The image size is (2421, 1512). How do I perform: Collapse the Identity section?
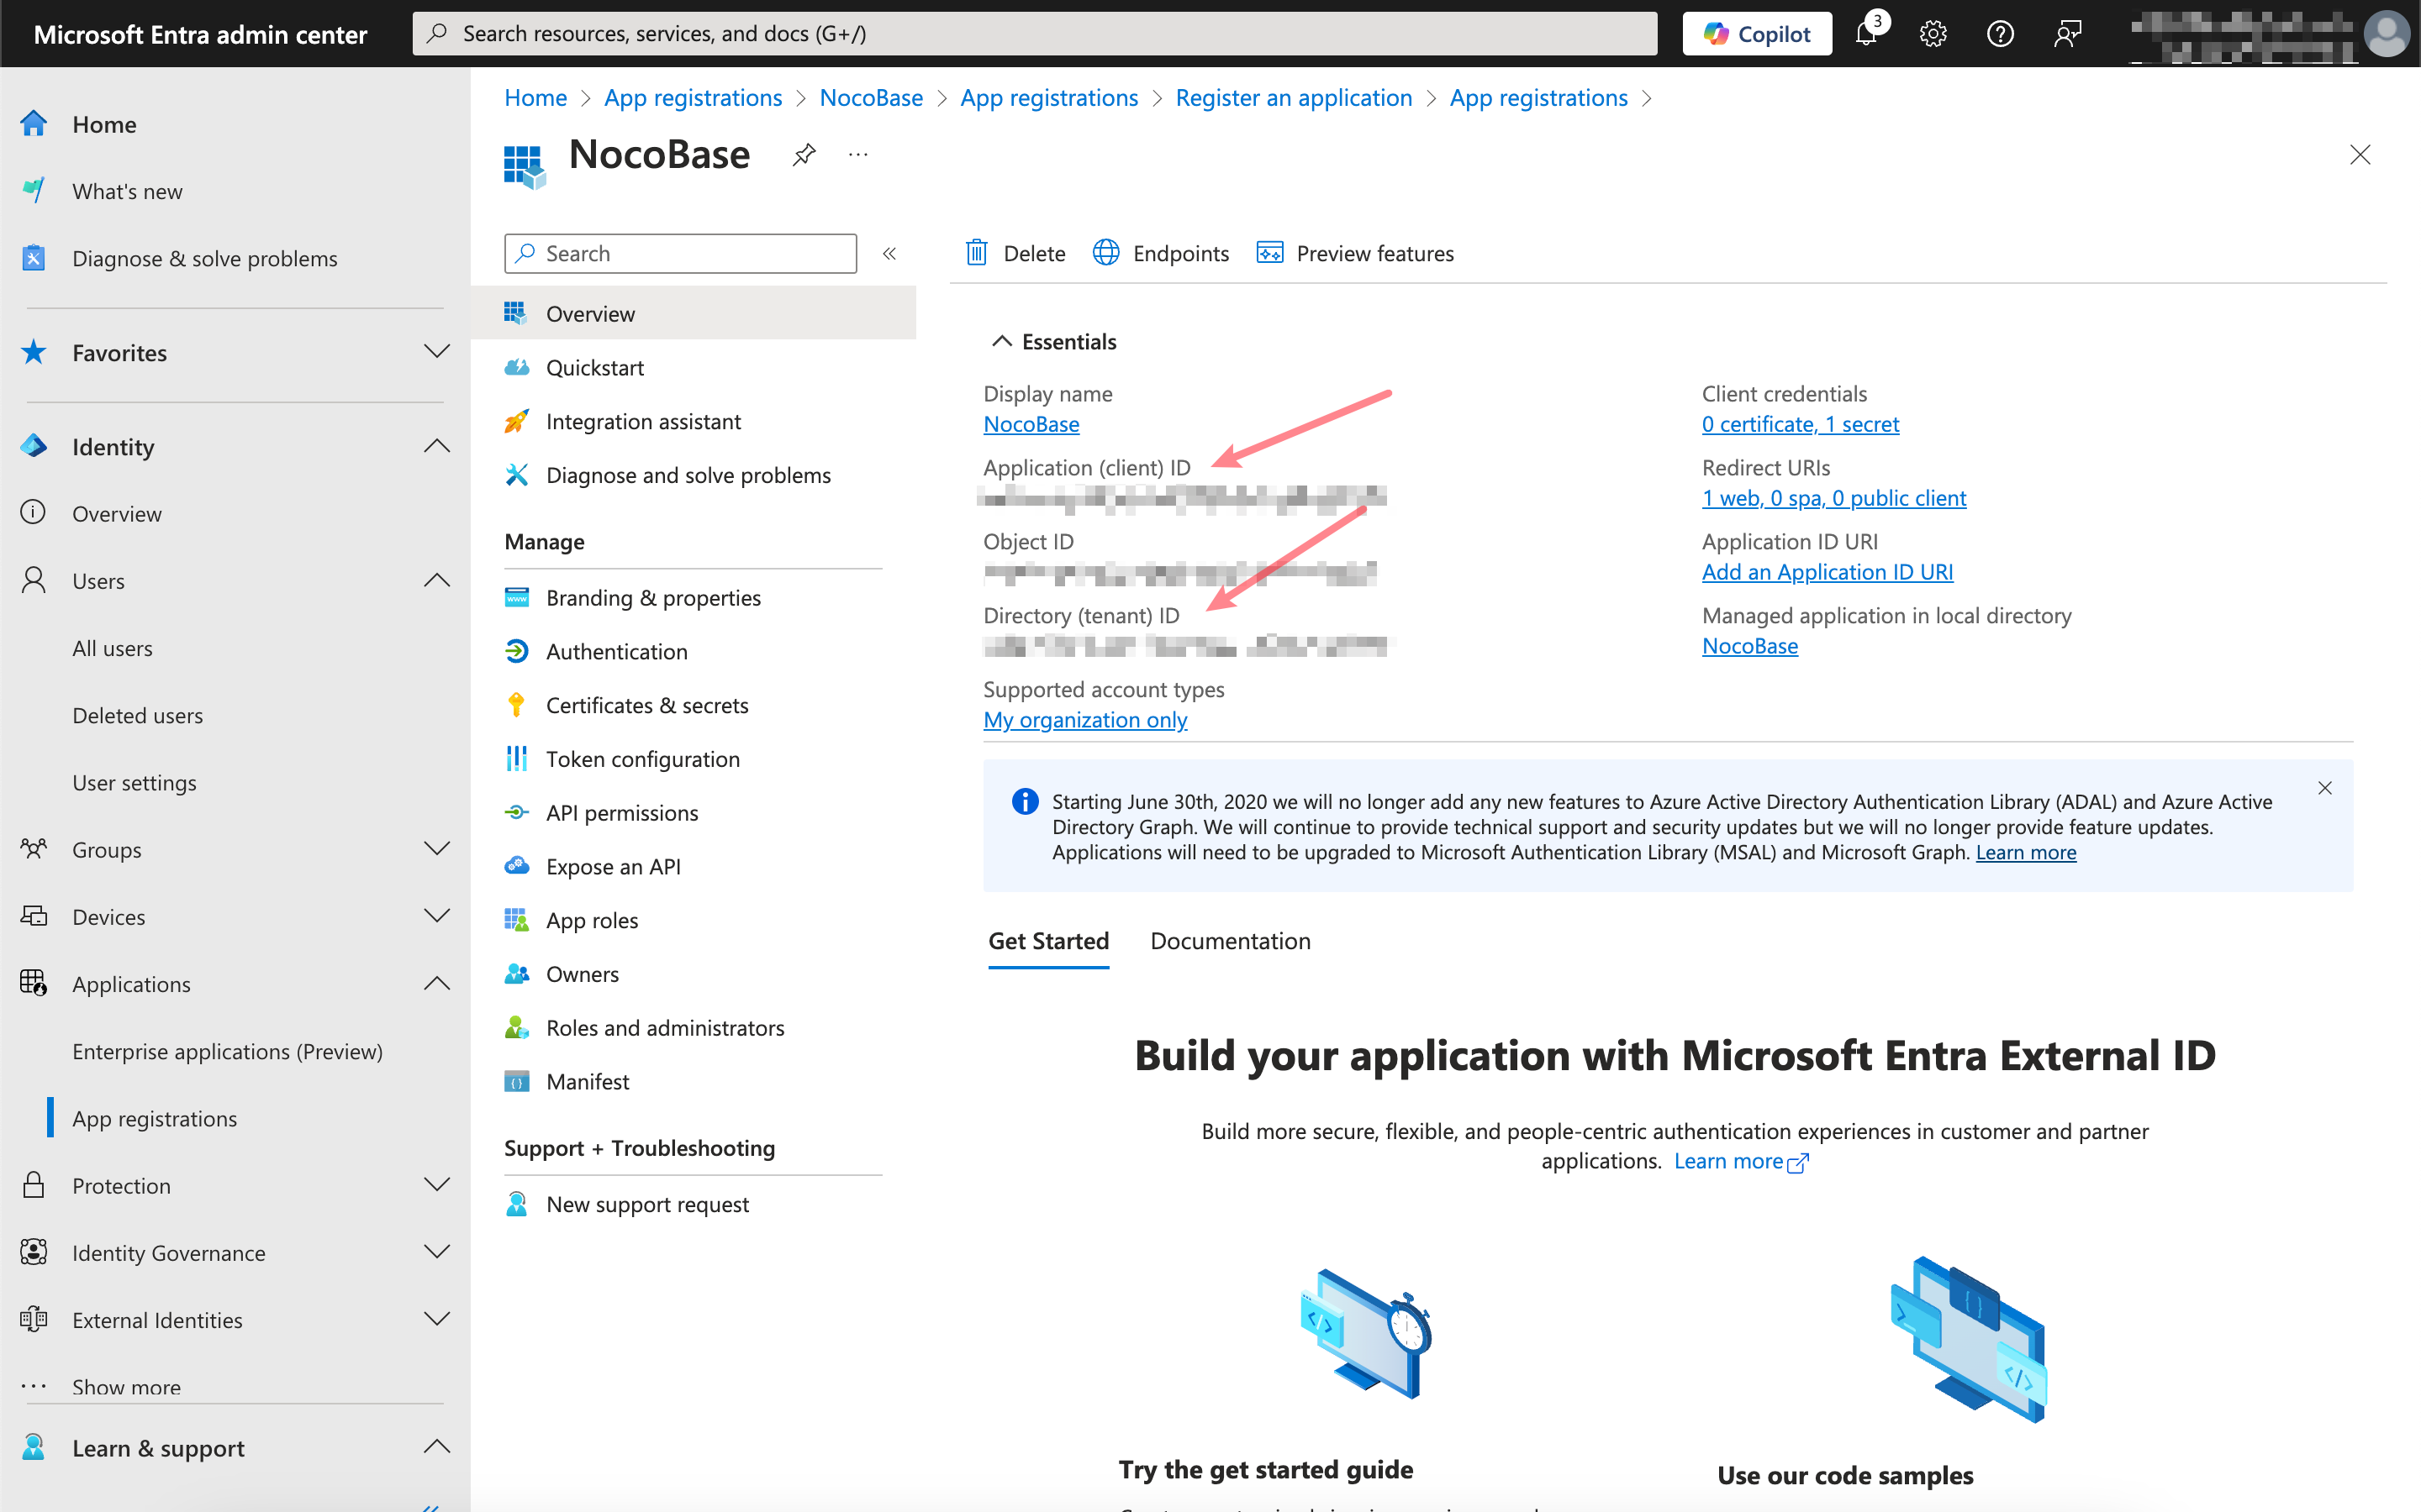pyautogui.click(x=436, y=447)
